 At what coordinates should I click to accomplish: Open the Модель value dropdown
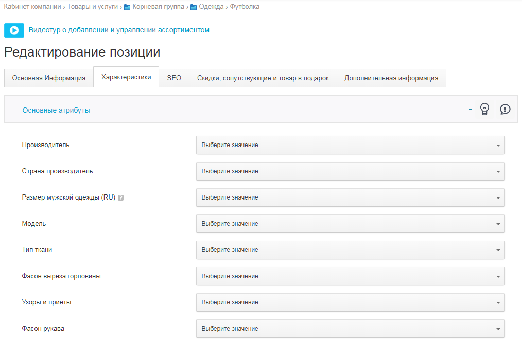(x=350, y=224)
